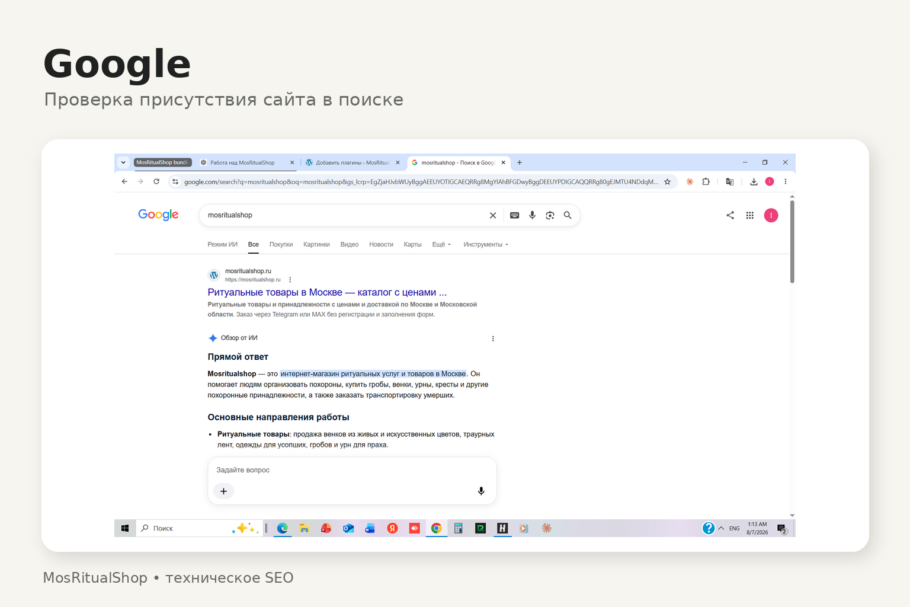Image resolution: width=910 pixels, height=607 pixels.
Task: View site information icon in address bar
Action: 175,182
